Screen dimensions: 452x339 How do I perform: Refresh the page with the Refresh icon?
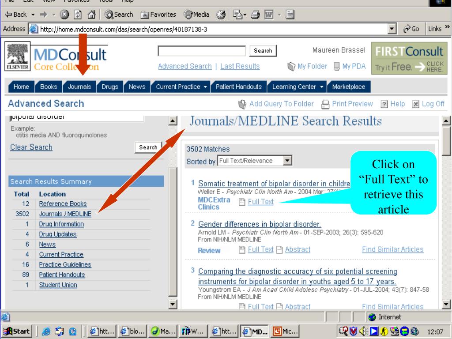point(78,15)
